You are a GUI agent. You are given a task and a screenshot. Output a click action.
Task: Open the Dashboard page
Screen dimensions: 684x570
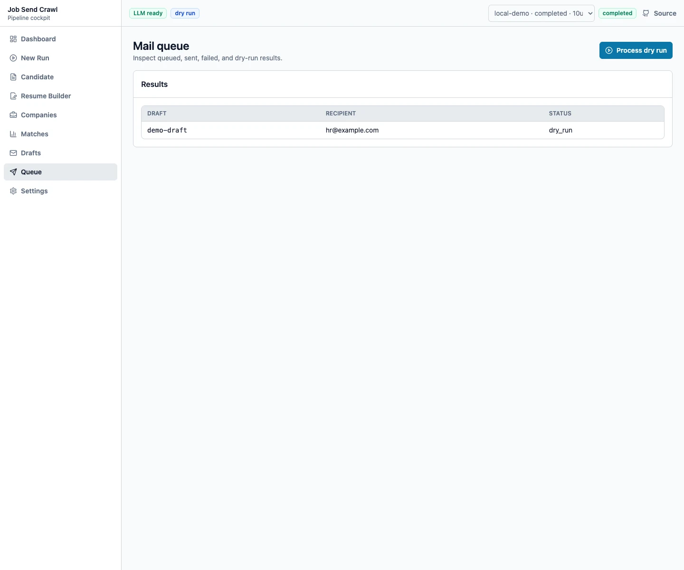[60, 39]
